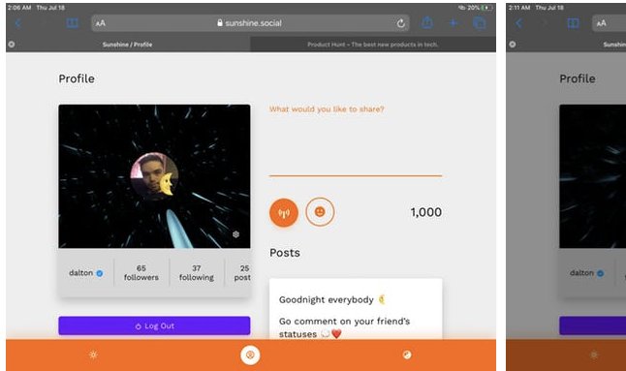The width and height of the screenshot is (626, 371).
Task: Open bookmarks icon in right window
Action: (574, 23)
